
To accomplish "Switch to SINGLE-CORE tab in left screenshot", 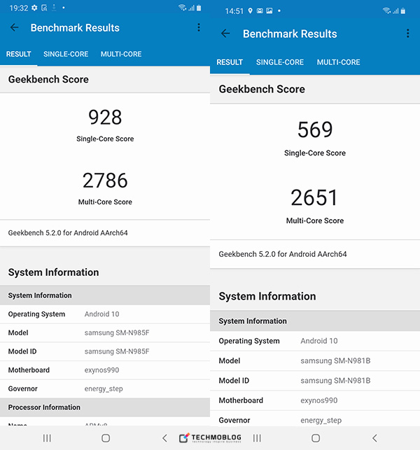I will tap(66, 54).
